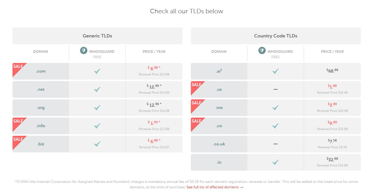Select the Country Code TLDs header
This screenshot has height=193, width=371.
pos(276,36)
